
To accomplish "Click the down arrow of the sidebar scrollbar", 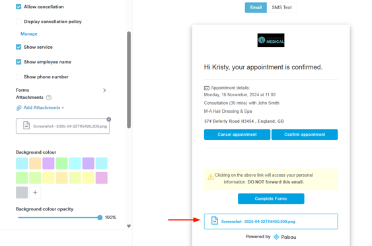I will click(129, 226).
